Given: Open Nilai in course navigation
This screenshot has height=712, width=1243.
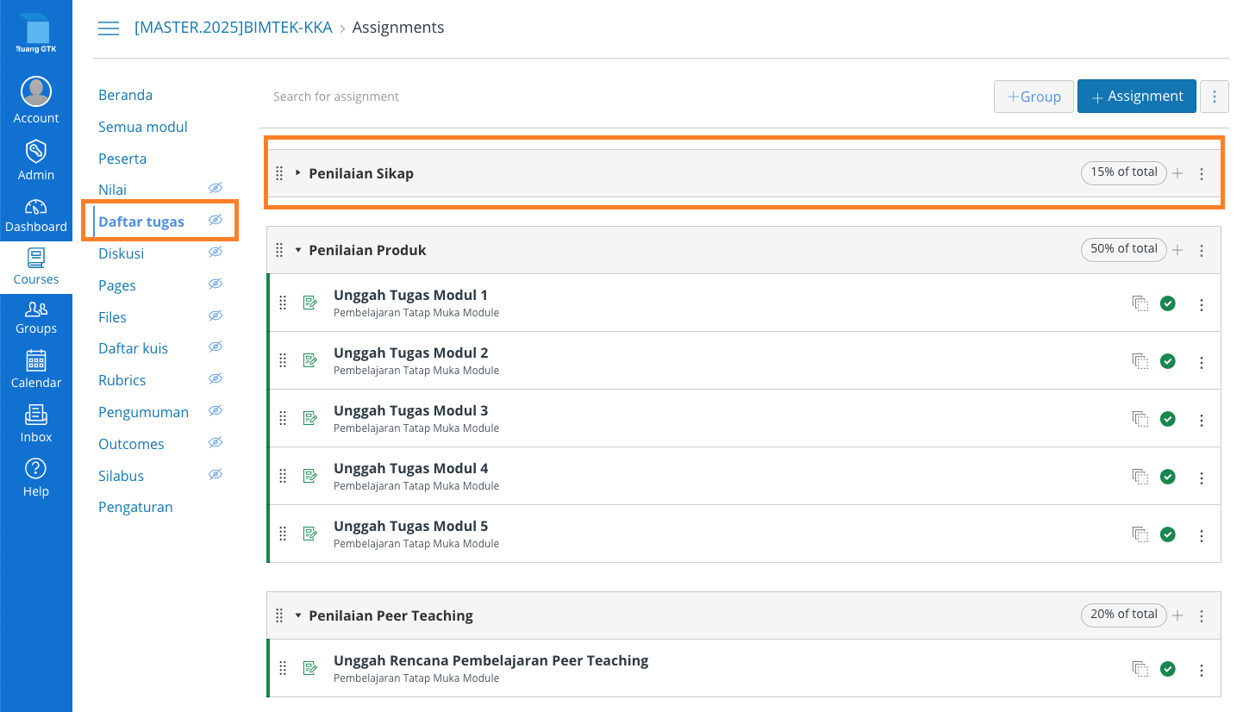Looking at the screenshot, I should pyautogui.click(x=113, y=190).
